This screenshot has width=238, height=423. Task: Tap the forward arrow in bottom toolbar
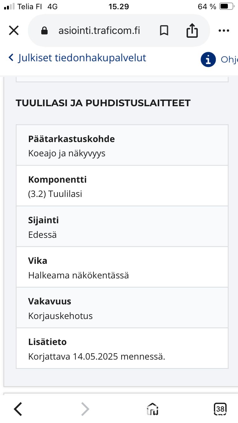[x=85, y=409]
